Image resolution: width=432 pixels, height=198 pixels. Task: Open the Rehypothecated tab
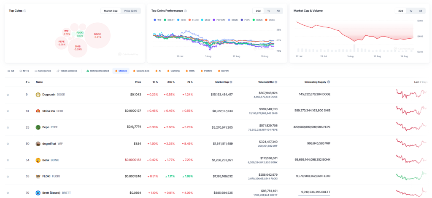[x=98, y=71]
